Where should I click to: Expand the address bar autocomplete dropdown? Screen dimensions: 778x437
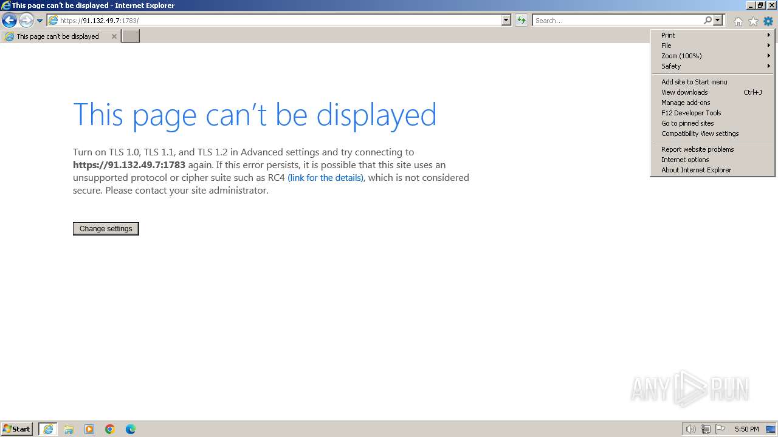tap(506, 20)
